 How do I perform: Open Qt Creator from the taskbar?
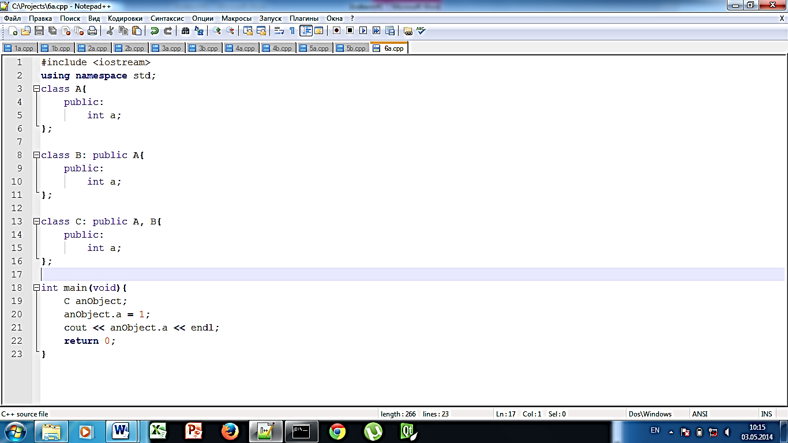pos(409,431)
